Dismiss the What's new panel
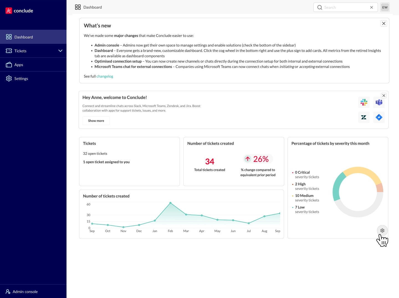The height and width of the screenshot is (298, 399). pos(384,24)
